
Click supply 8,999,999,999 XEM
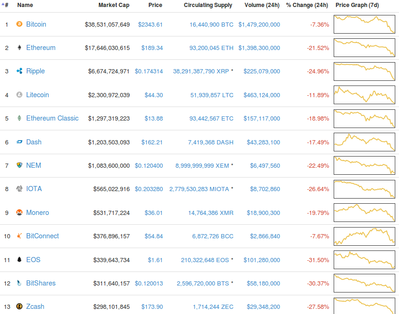(x=202, y=166)
